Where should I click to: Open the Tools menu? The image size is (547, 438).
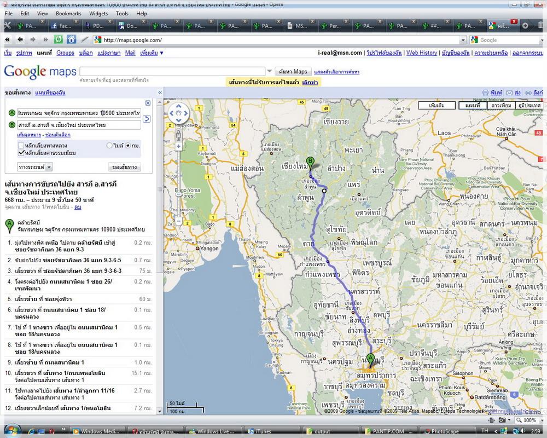coord(122,14)
